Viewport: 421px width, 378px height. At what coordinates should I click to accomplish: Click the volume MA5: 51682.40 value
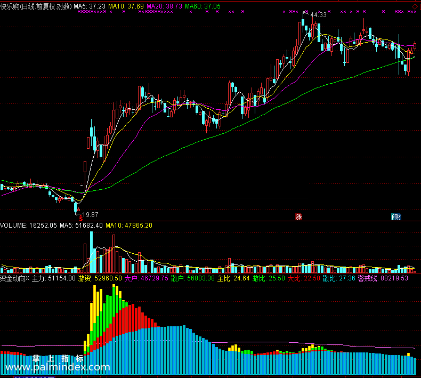coord(81,226)
